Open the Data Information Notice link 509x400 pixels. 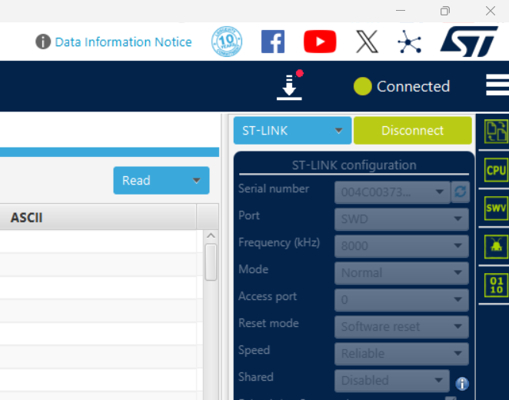coord(123,42)
